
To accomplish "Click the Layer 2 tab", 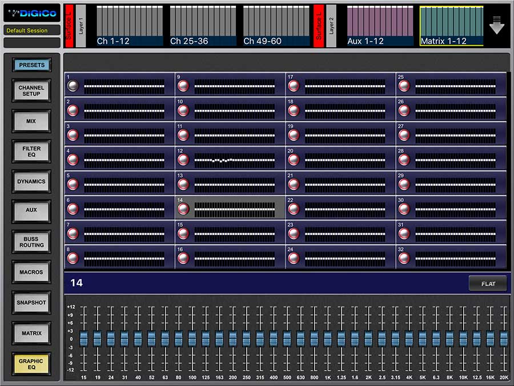I will point(331,26).
